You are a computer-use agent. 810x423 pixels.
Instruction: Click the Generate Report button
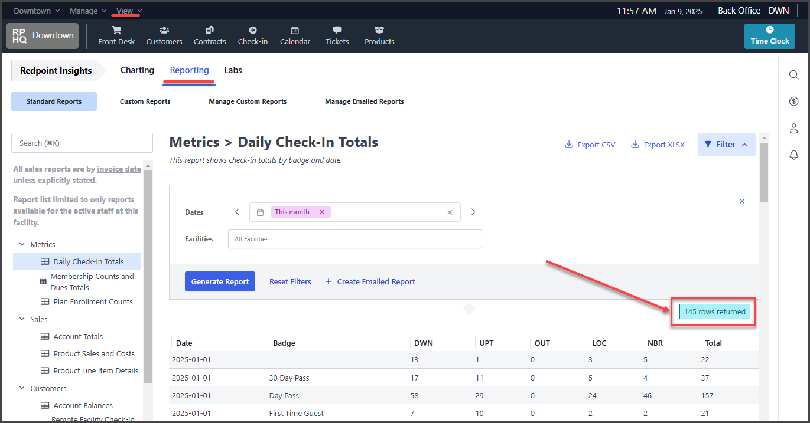(220, 281)
